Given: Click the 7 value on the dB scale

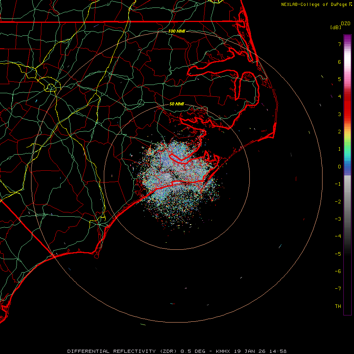Looking at the screenshot, I should 339,44.
